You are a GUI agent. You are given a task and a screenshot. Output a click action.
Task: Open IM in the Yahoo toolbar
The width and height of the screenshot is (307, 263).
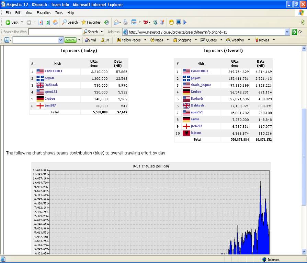click(x=105, y=40)
